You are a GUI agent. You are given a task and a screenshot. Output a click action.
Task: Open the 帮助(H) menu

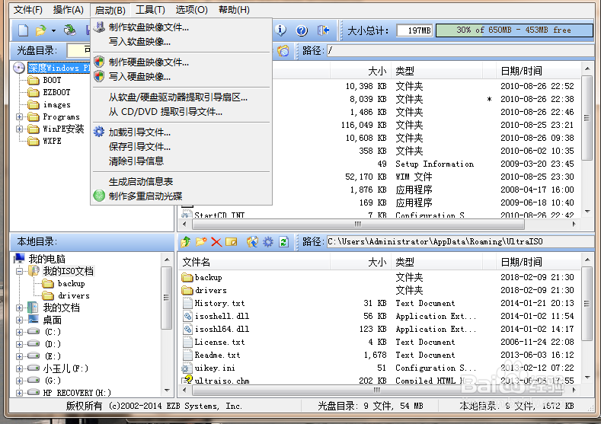click(x=234, y=10)
